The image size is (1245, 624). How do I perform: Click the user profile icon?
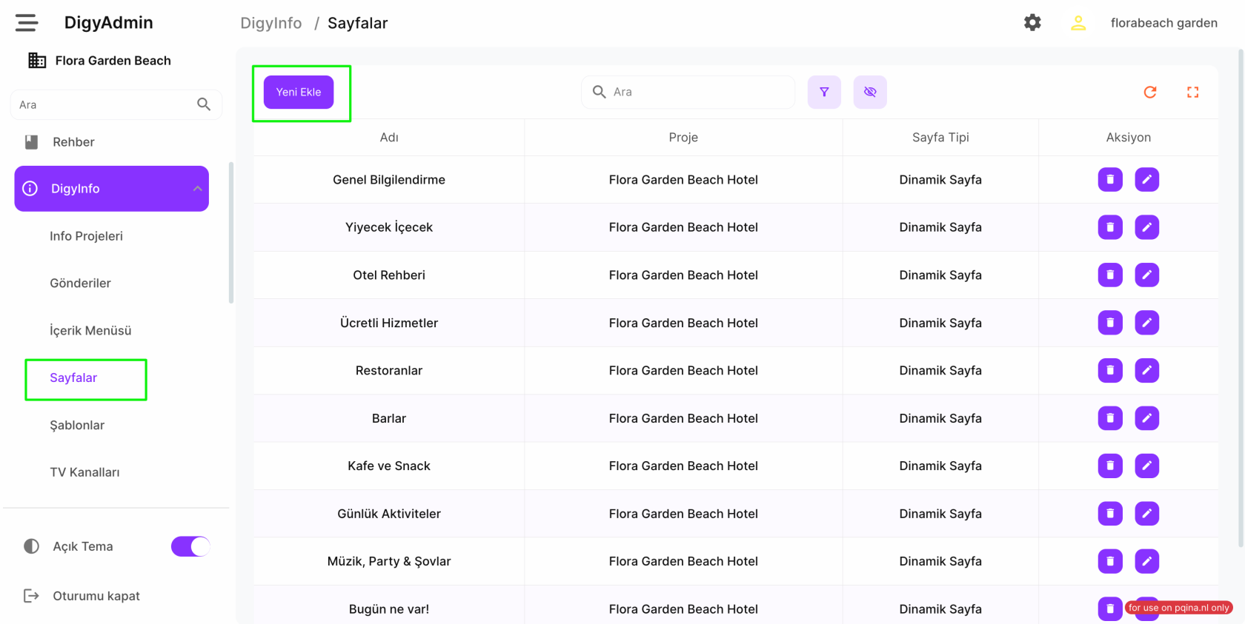tap(1078, 23)
